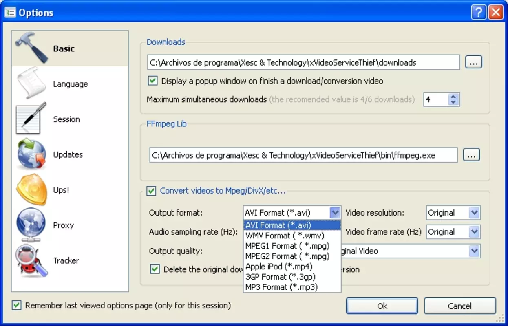This screenshot has width=508, height=326.
Task: Select the Language scroll icon
Action: pos(31,84)
